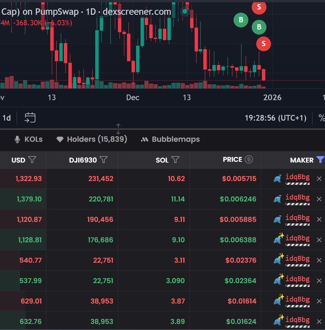Open maker idqBbg in the 190,456 row
The image size is (325, 330).
[x=297, y=218]
